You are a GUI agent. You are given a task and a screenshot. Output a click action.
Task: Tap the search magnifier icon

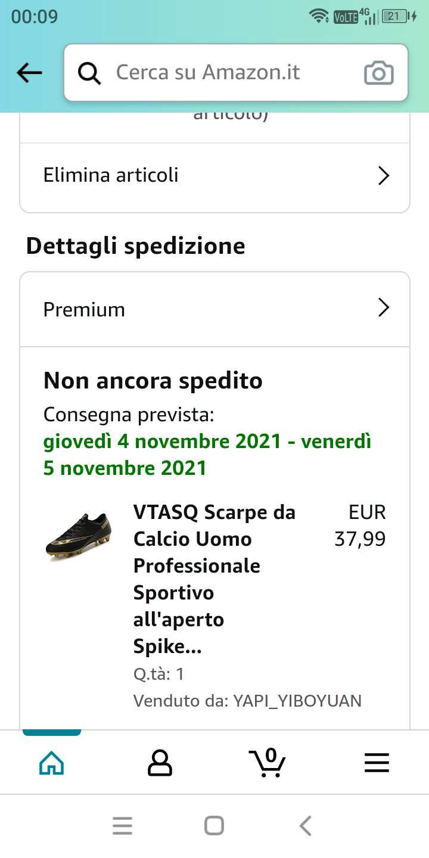(89, 73)
